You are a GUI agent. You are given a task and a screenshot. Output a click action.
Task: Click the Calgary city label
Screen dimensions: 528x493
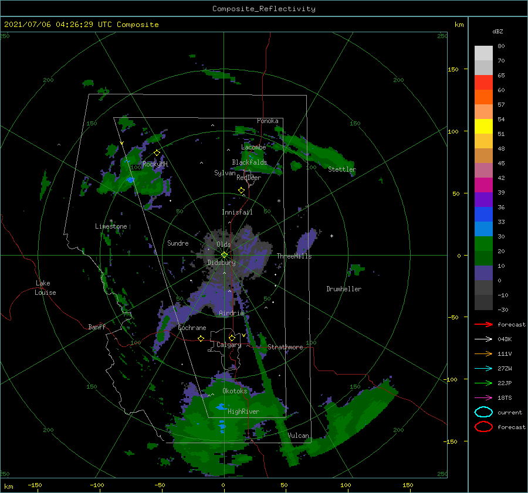click(229, 345)
